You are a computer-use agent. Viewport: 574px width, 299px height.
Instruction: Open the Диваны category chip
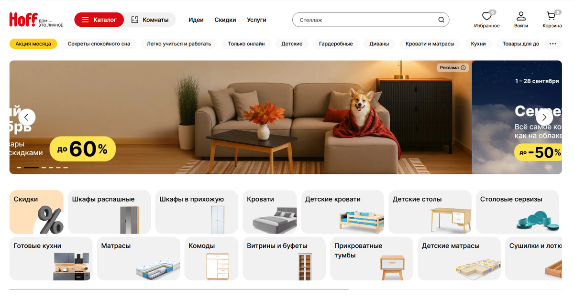click(x=379, y=43)
